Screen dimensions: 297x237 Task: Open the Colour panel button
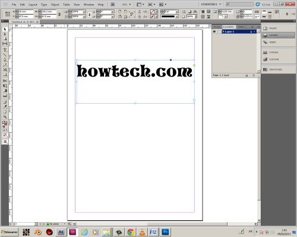coord(278,59)
